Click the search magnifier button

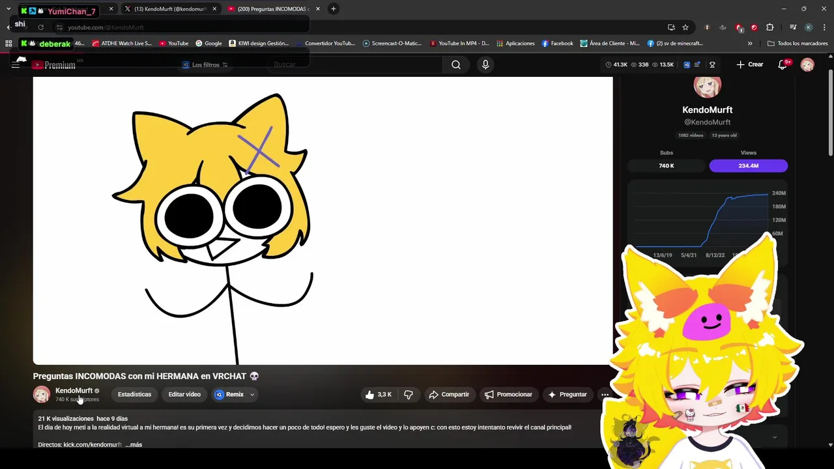[x=456, y=64]
